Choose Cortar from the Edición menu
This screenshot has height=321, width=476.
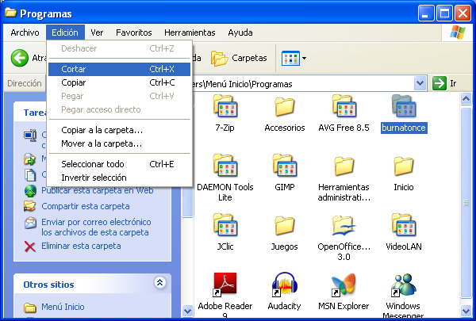coord(74,69)
